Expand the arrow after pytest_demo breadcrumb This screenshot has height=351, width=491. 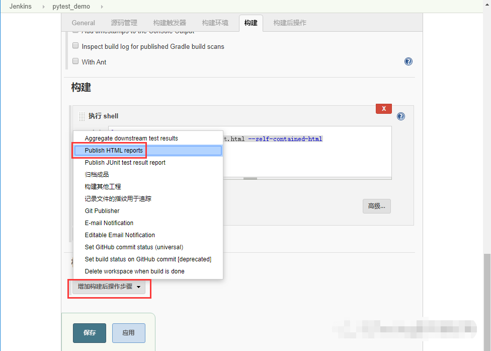[102, 7]
